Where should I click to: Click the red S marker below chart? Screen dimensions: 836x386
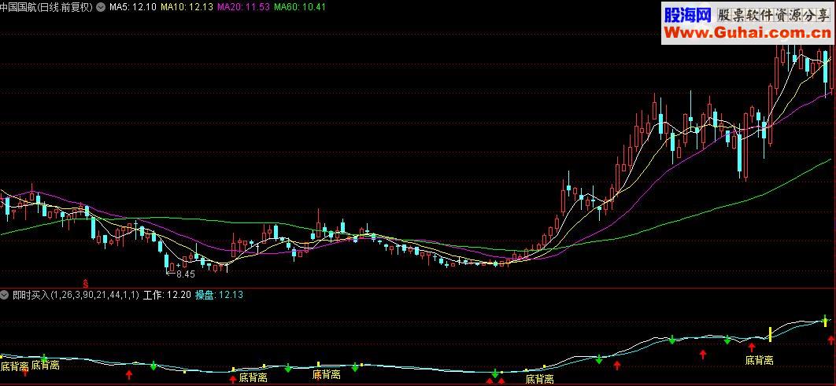(x=85, y=283)
